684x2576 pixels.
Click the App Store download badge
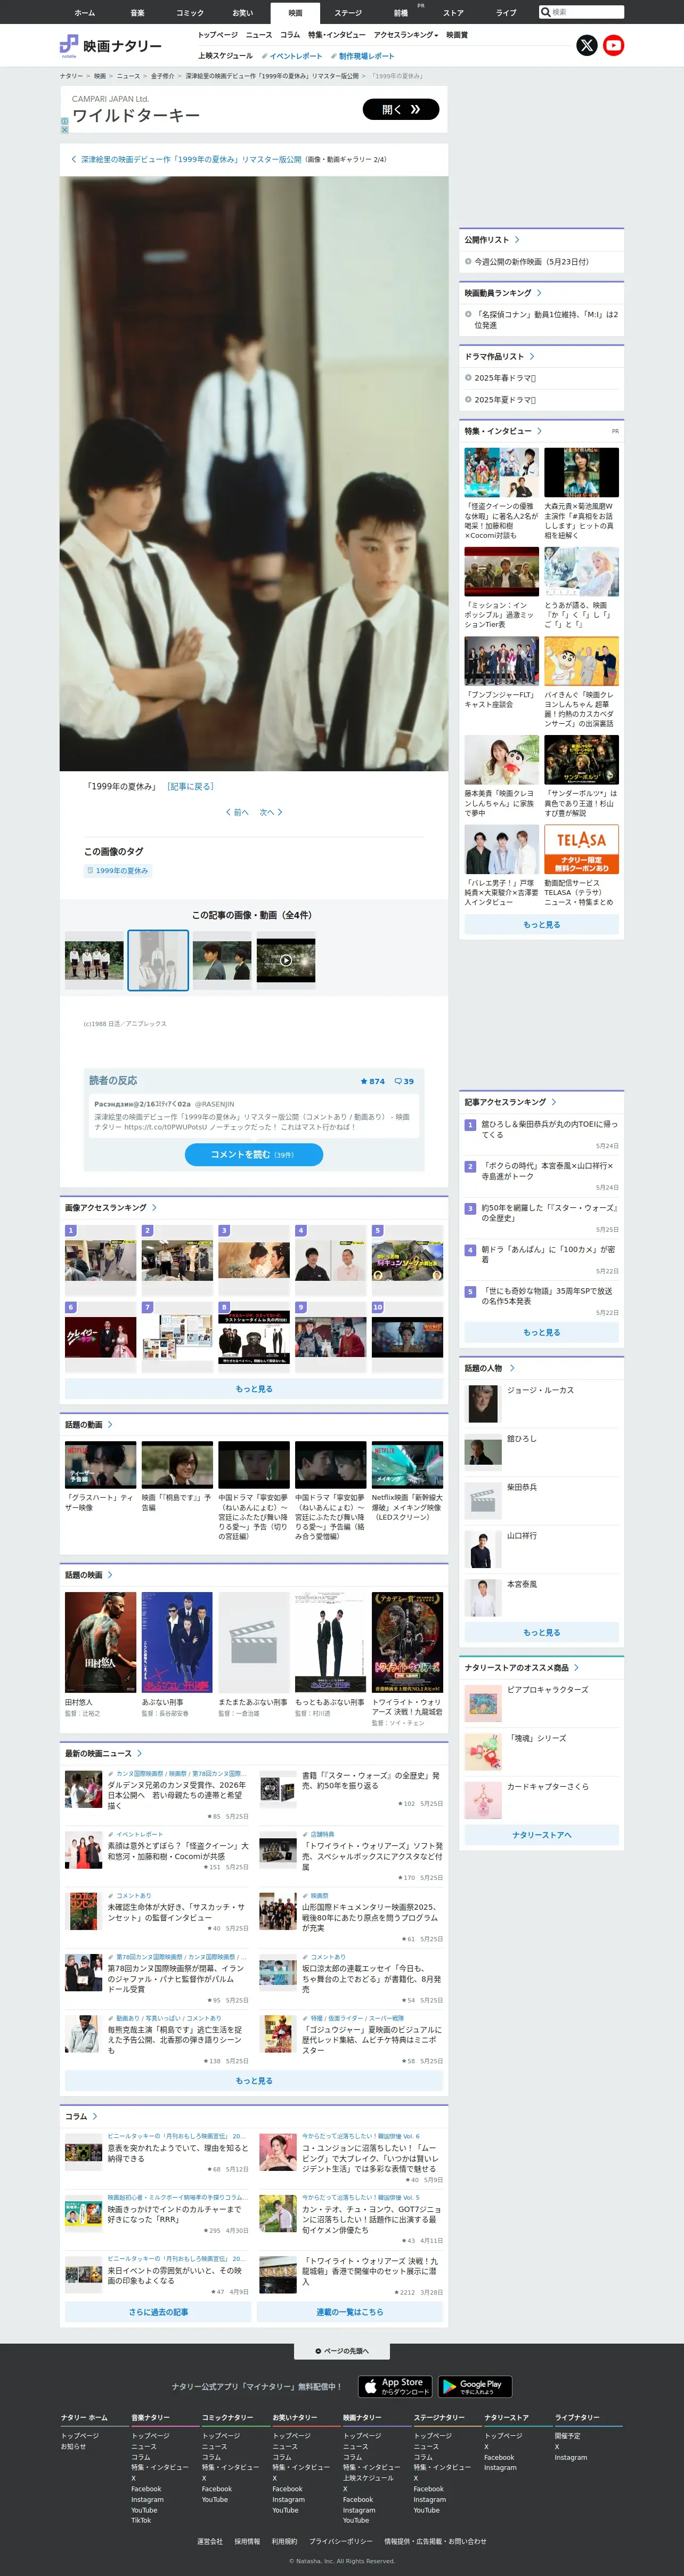(x=396, y=2386)
